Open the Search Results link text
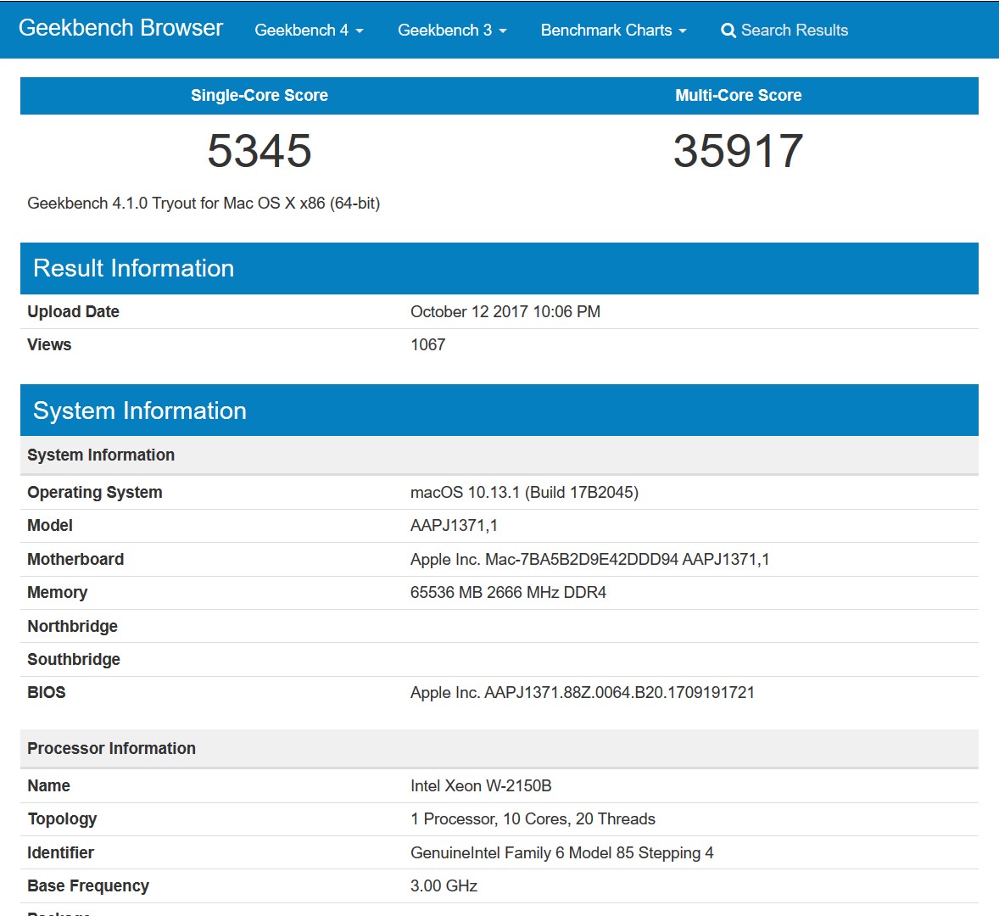This screenshot has height=916, width=999. pos(795,31)
